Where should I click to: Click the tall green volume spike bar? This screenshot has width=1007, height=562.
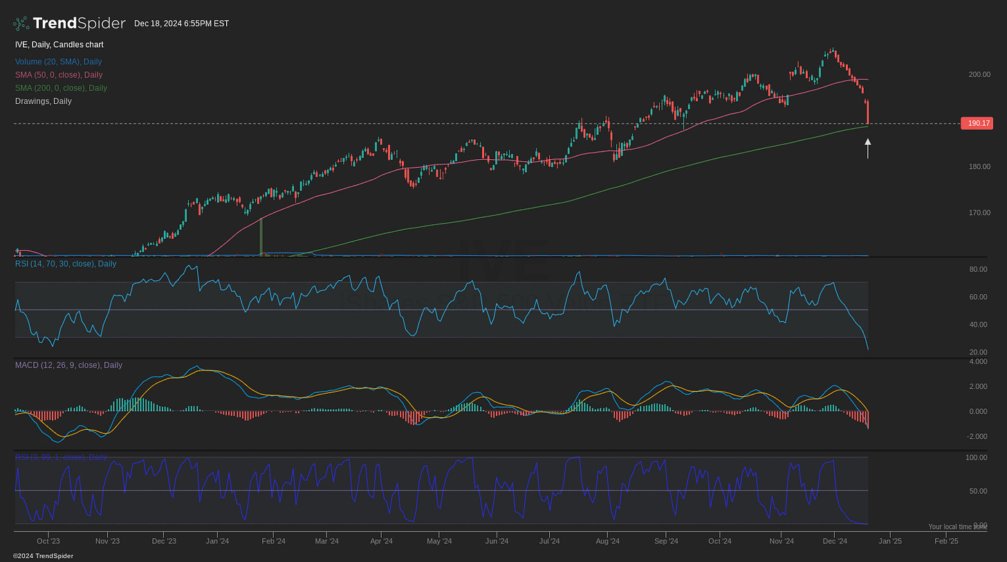[261, 237]
